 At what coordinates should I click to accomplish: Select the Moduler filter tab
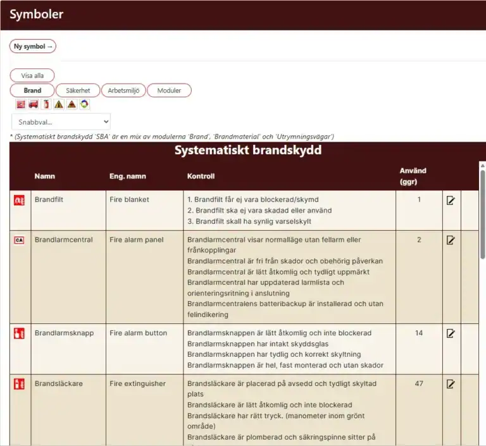click(169, 90)
